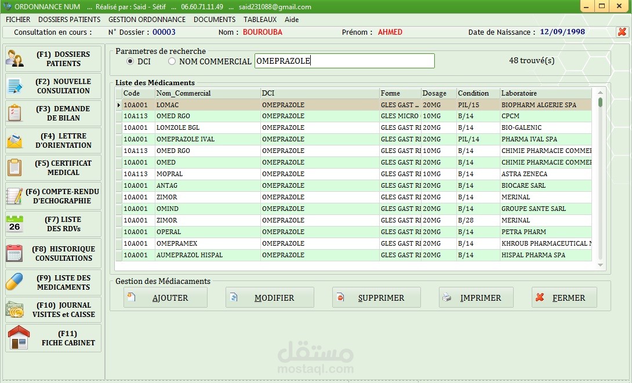Click the Liste des Medicaments pill icon
This screenshot has width=632, height=383.
14,282
